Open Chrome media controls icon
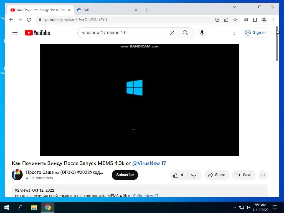 (246, 20)
